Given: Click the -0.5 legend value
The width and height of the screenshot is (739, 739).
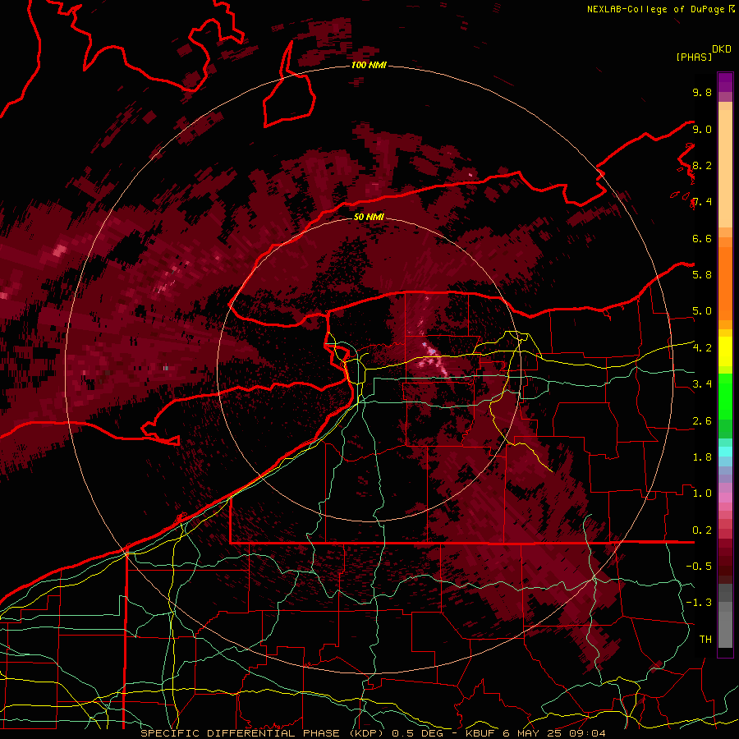Looking at the screenshot, I should (x=699, y=566).
